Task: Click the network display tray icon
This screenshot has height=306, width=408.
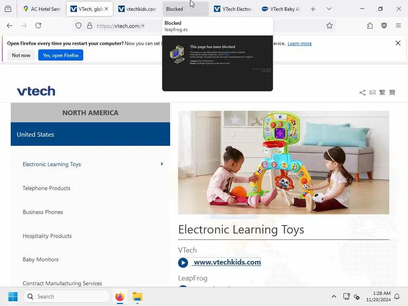Action: tap(346, 296)
